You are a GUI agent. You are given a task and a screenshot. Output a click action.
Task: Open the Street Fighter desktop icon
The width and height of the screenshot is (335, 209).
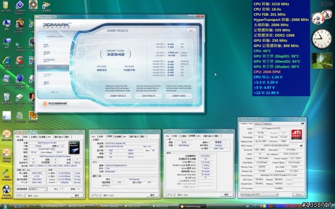[x=20, y=26]
